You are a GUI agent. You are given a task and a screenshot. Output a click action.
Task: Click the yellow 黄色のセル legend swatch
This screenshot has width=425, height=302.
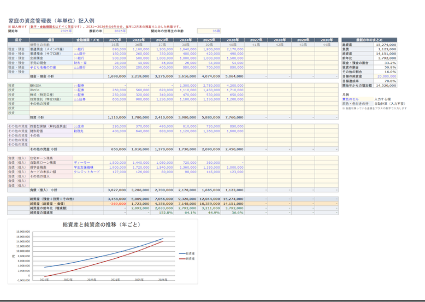(357, 99)
